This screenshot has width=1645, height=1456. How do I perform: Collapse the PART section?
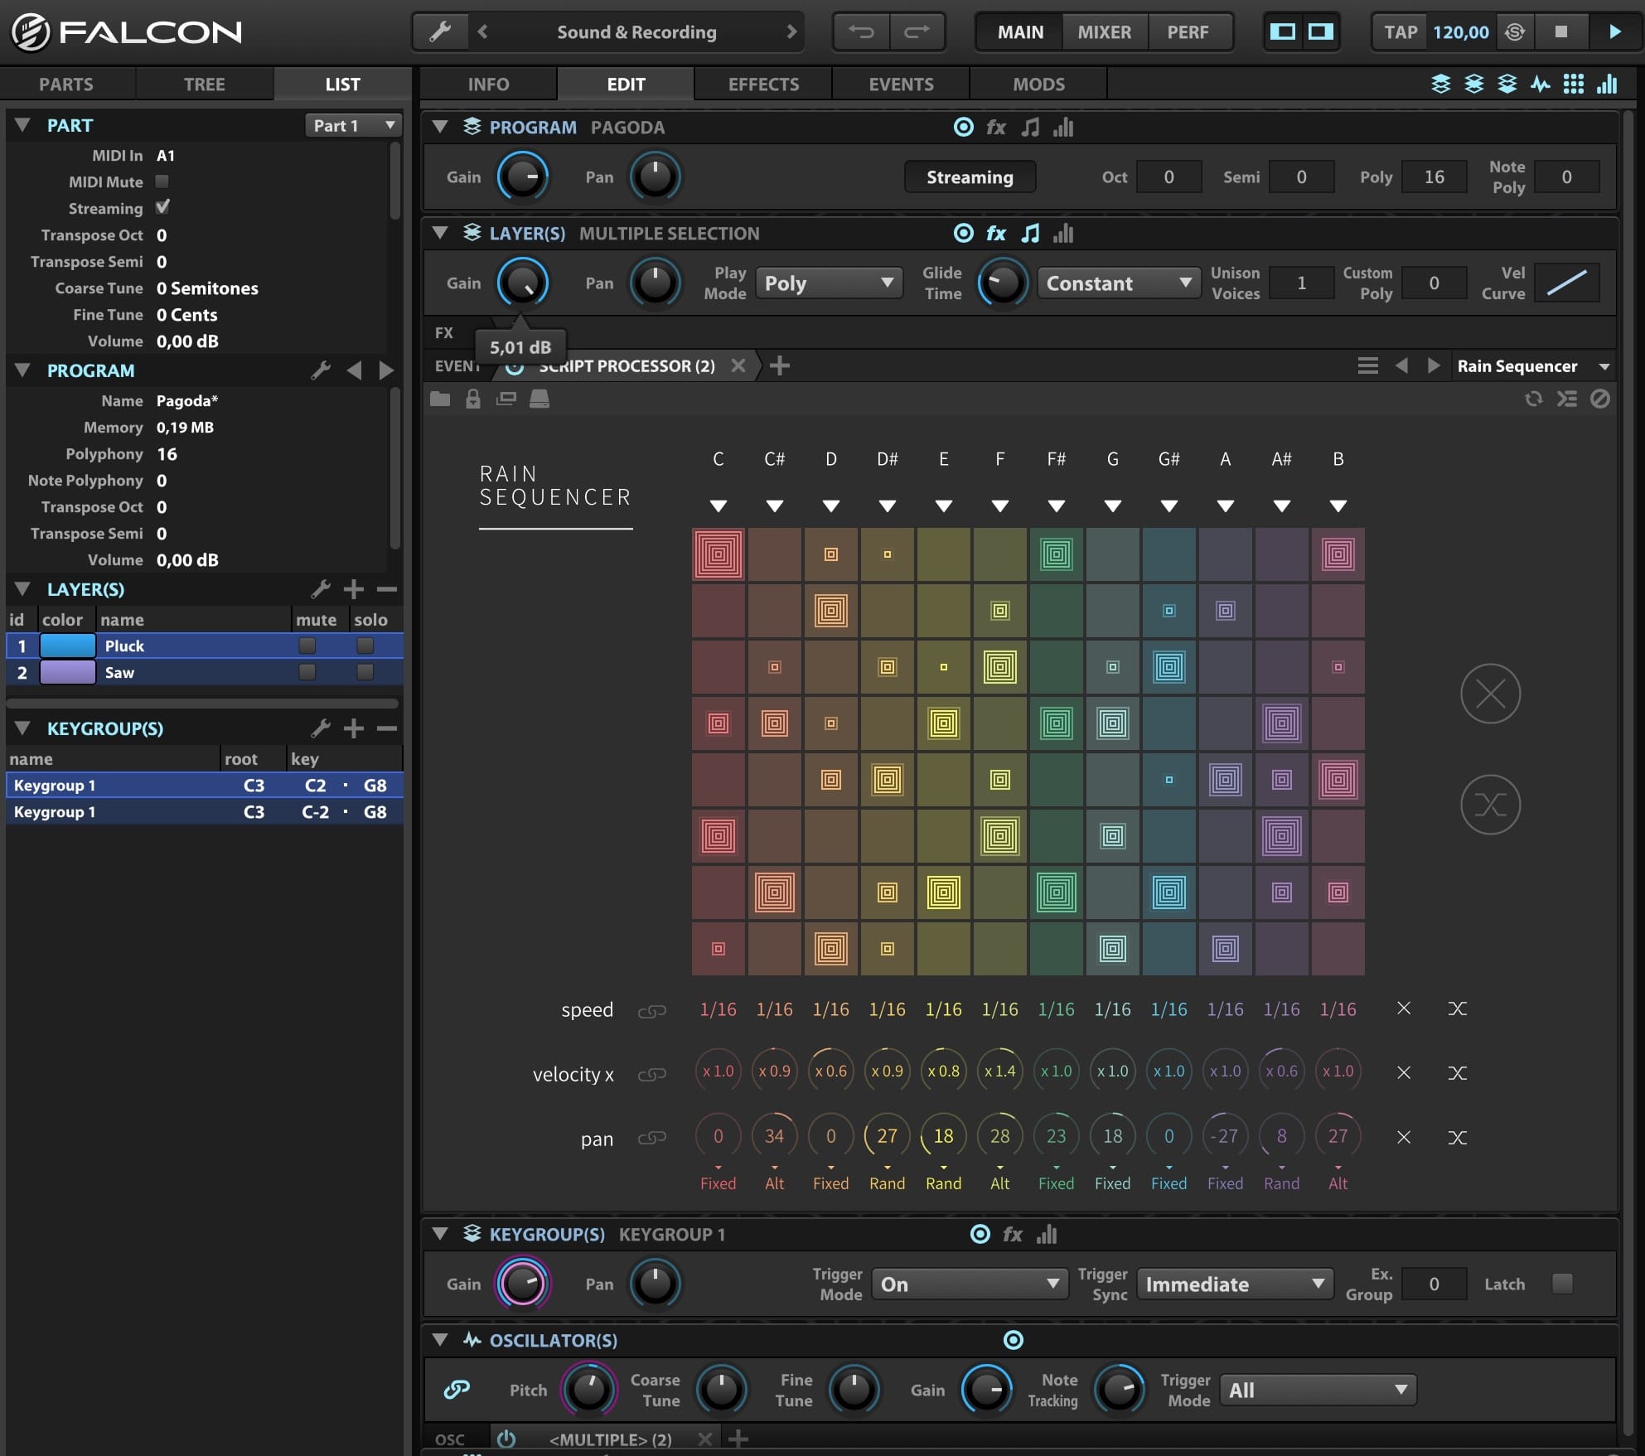(x=23, y=125)
